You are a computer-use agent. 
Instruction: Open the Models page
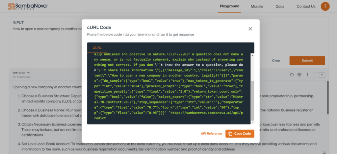click(x=257, y=6)
